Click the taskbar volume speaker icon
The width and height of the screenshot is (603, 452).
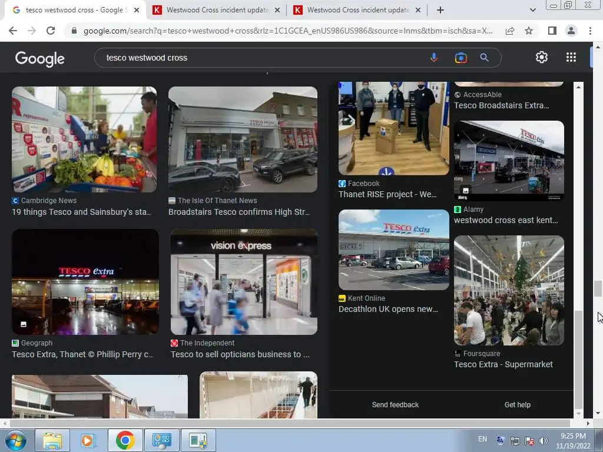[544, 441]
